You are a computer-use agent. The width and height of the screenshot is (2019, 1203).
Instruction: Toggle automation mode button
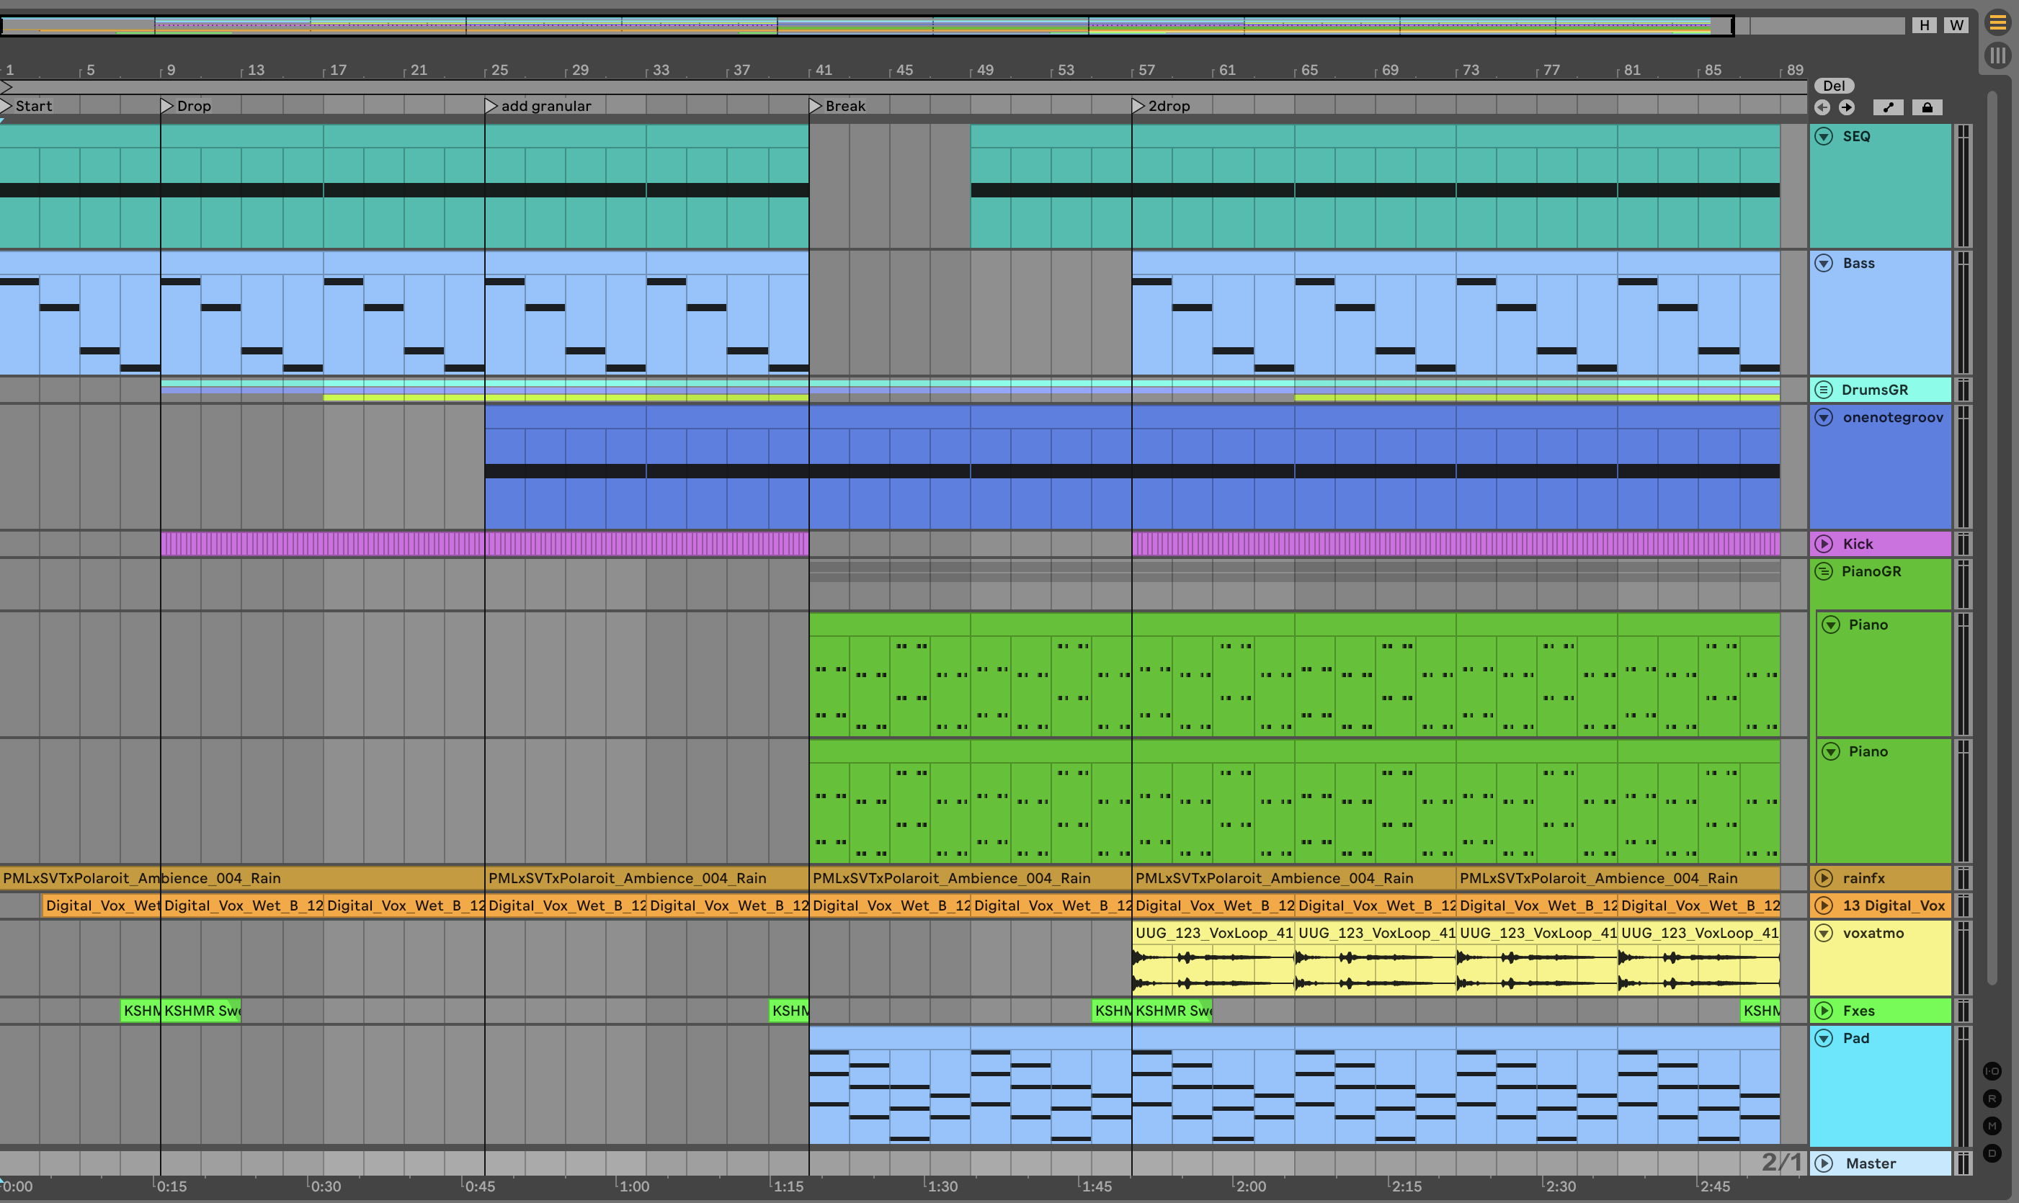[x=1888, y=107]
